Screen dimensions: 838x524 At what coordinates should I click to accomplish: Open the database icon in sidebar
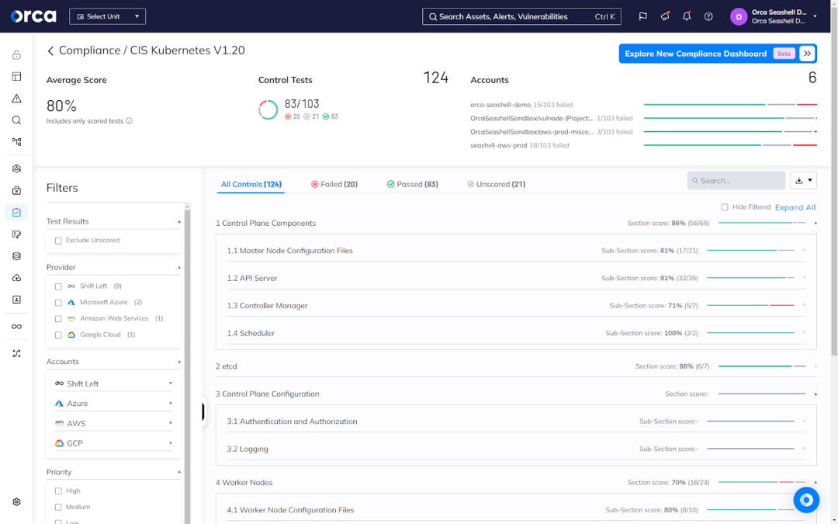click(16, 256)
